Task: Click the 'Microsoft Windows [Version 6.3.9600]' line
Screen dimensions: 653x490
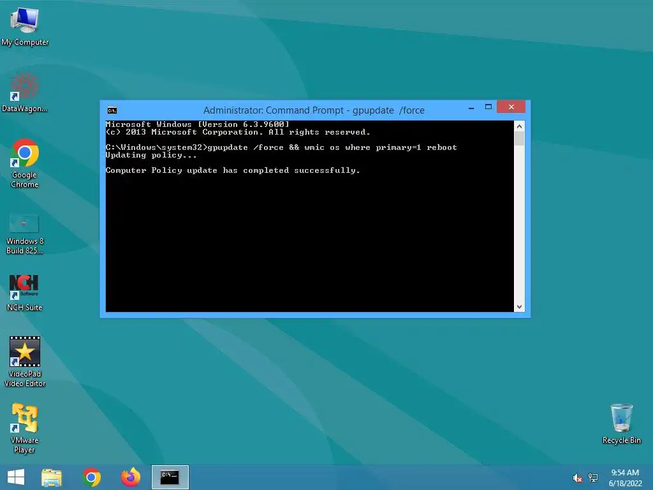Action: tap(198, 124)
